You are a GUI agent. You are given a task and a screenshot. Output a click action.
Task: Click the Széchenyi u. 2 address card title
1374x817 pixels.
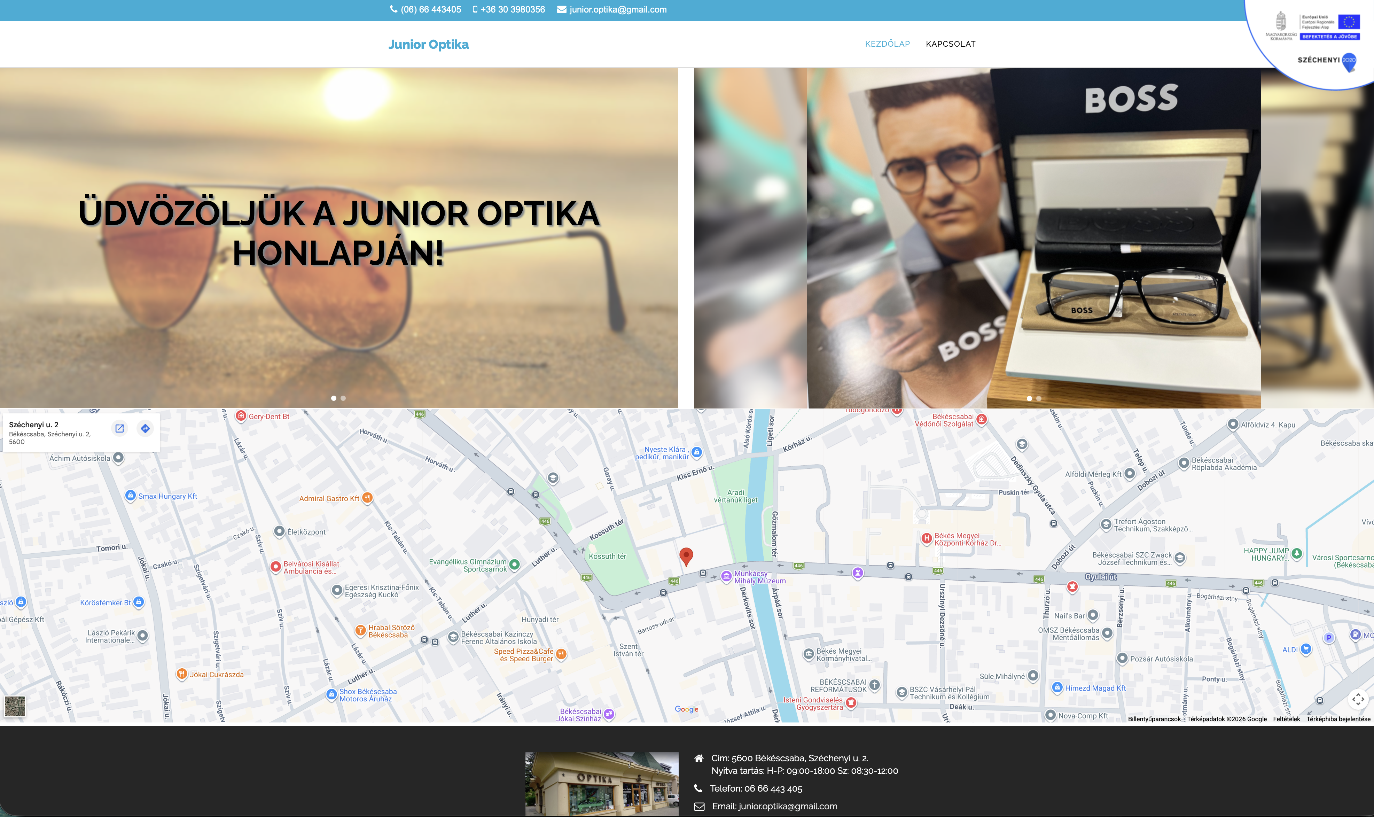point(33,425)
